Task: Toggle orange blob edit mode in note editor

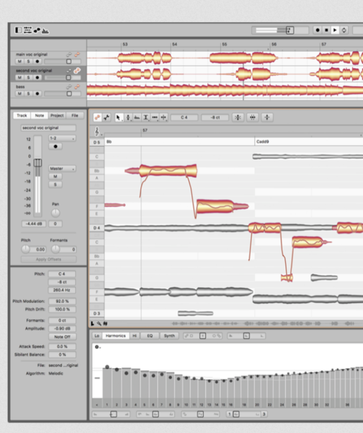Action: [x=97, y=118]
